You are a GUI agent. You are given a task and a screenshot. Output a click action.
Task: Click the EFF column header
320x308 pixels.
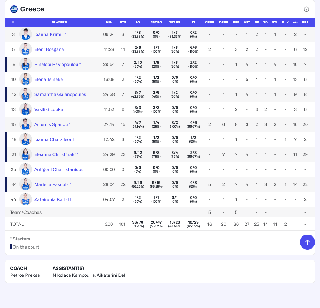(x=305, y=23)
